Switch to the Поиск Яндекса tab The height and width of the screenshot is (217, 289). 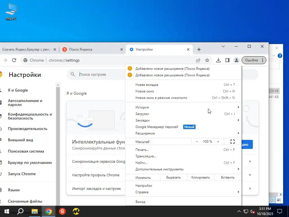93,49
